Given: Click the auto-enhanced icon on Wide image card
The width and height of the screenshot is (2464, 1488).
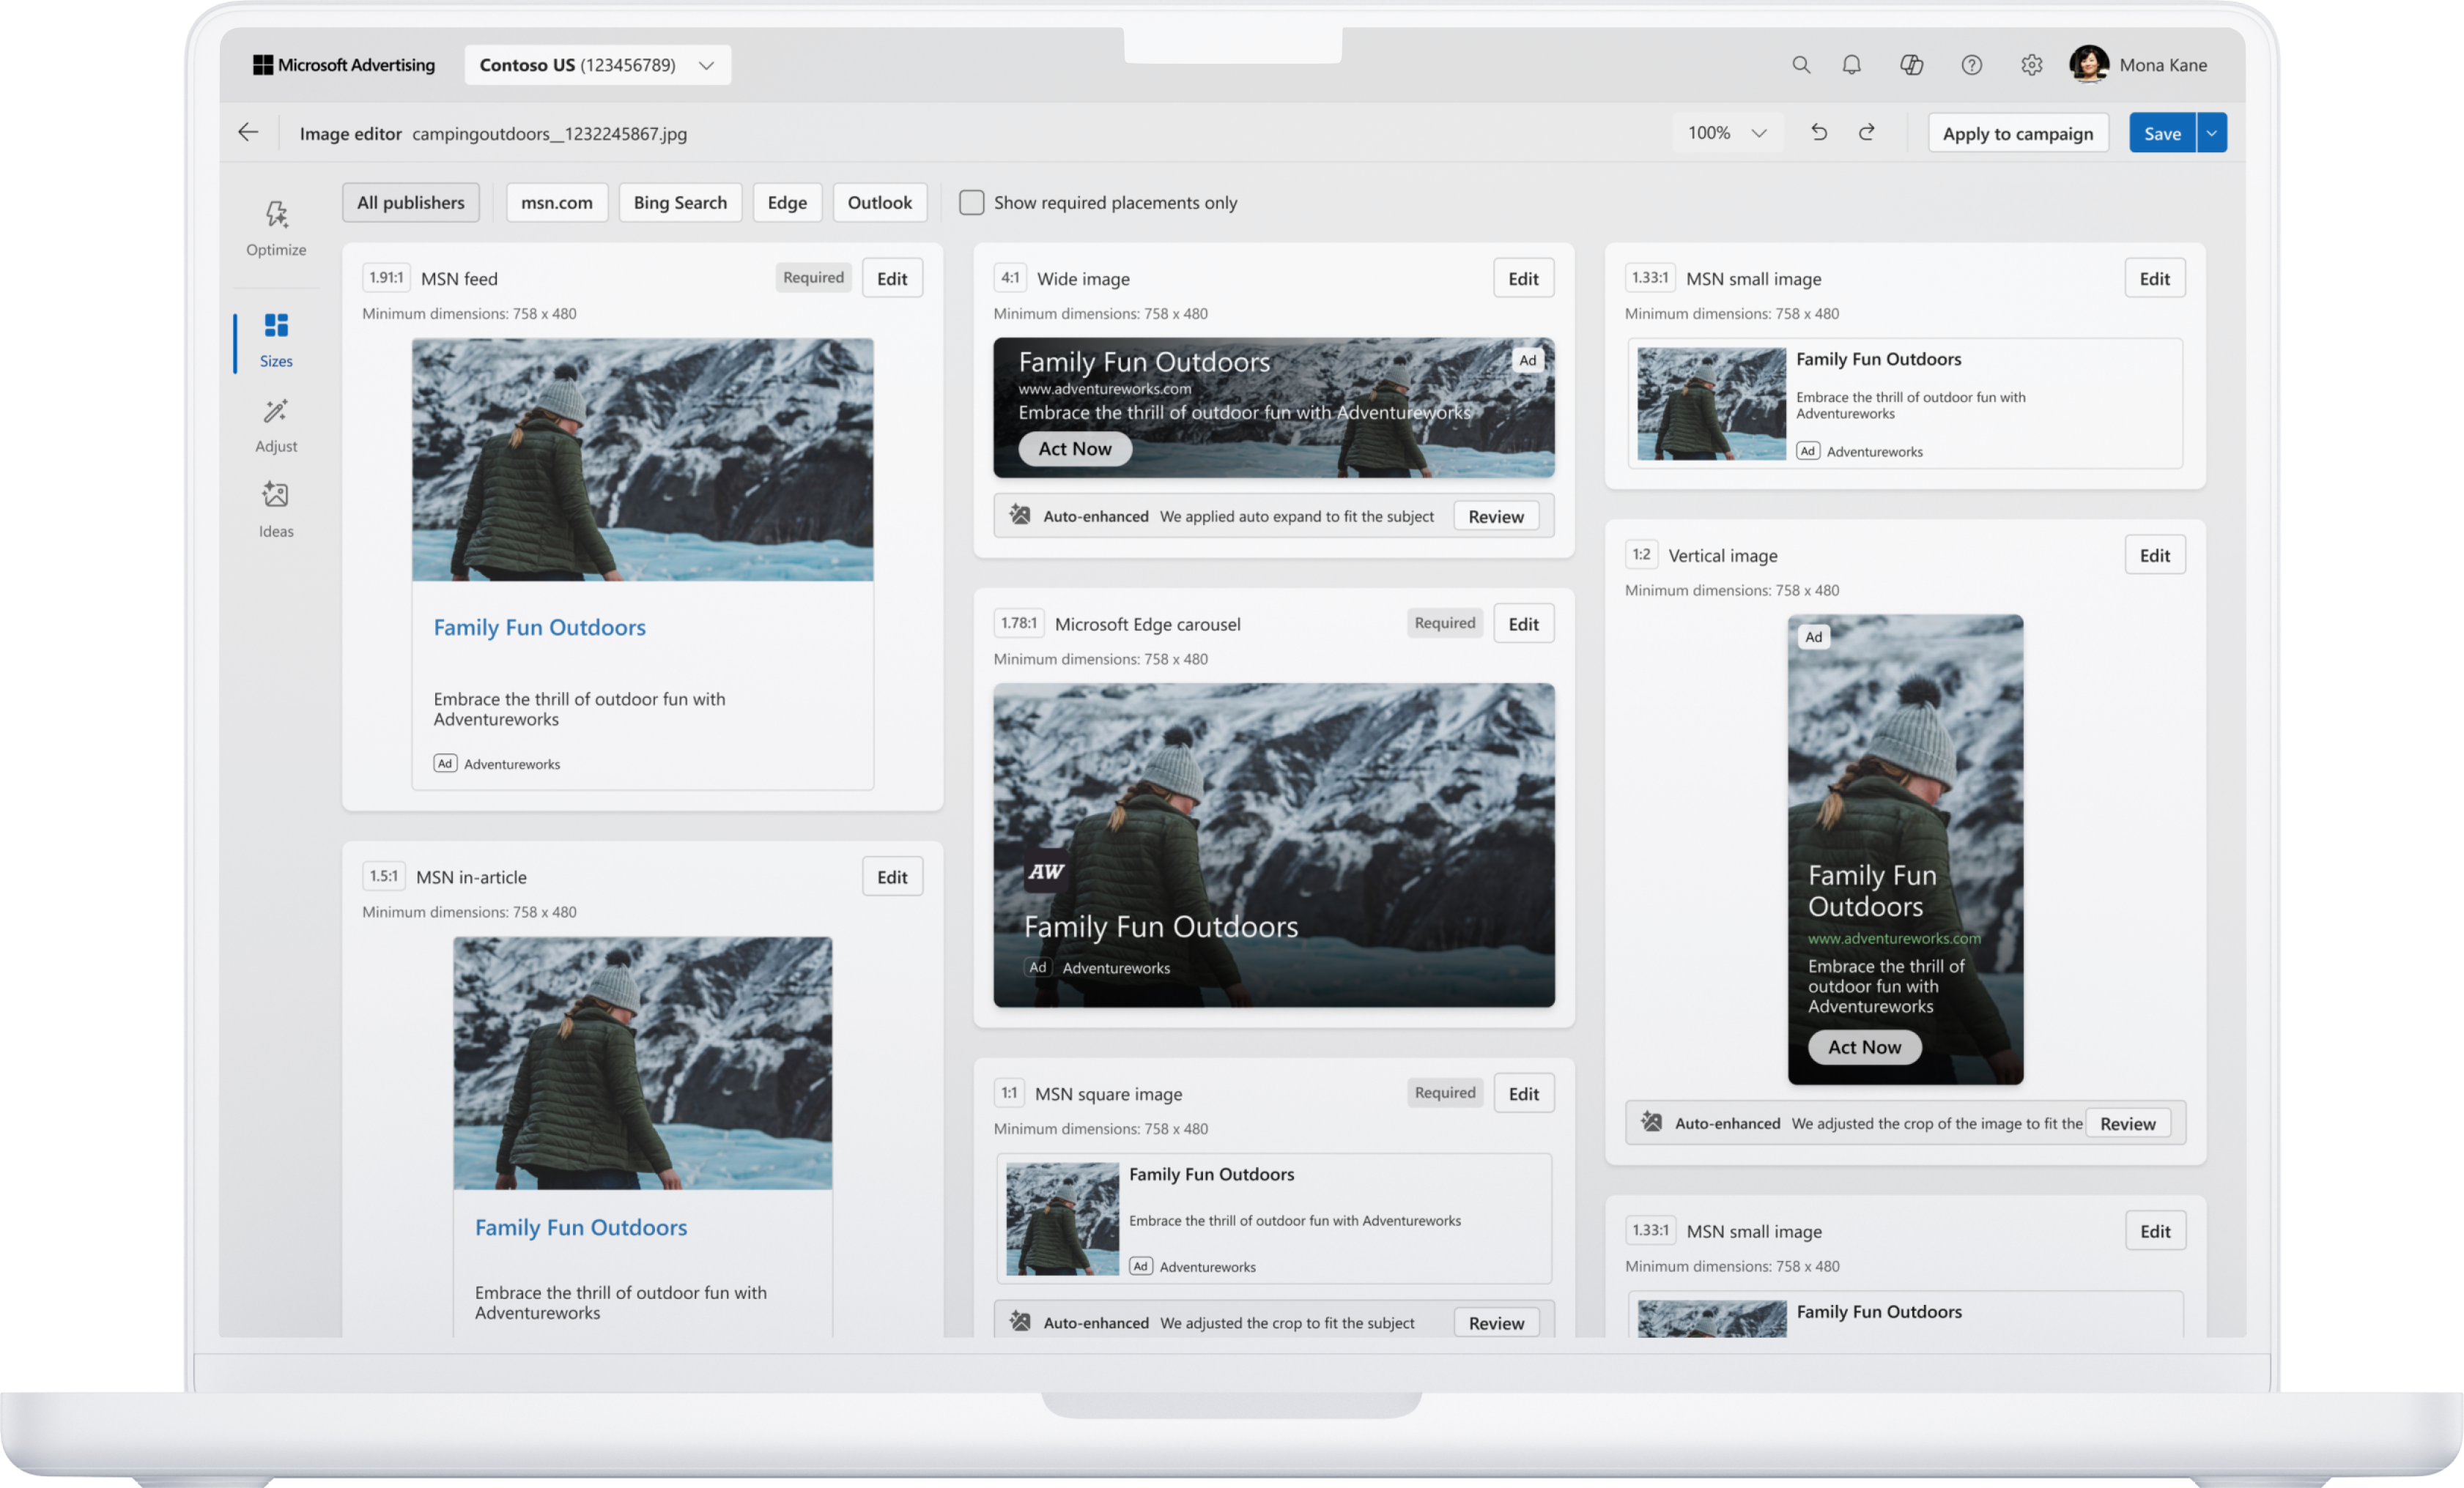Looking at the screenshot, I should 1019,516.
